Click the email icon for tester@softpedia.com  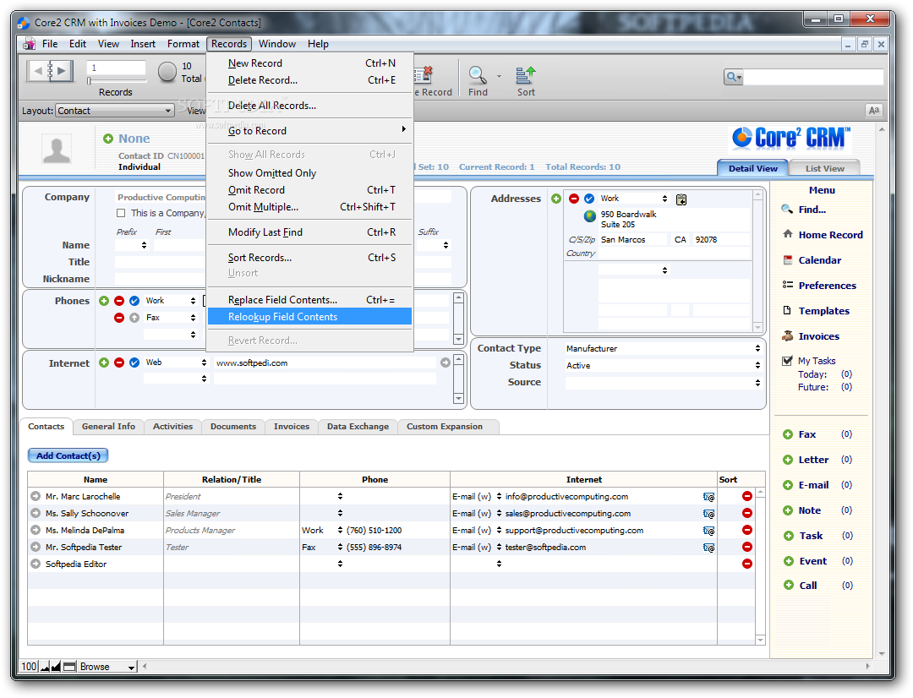708,548
